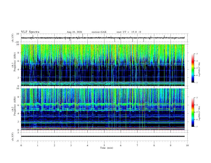This screenshot has width=211, height=163.
Task: Select the date label "Aug.10, 2026"
Action: coord(74,32)
